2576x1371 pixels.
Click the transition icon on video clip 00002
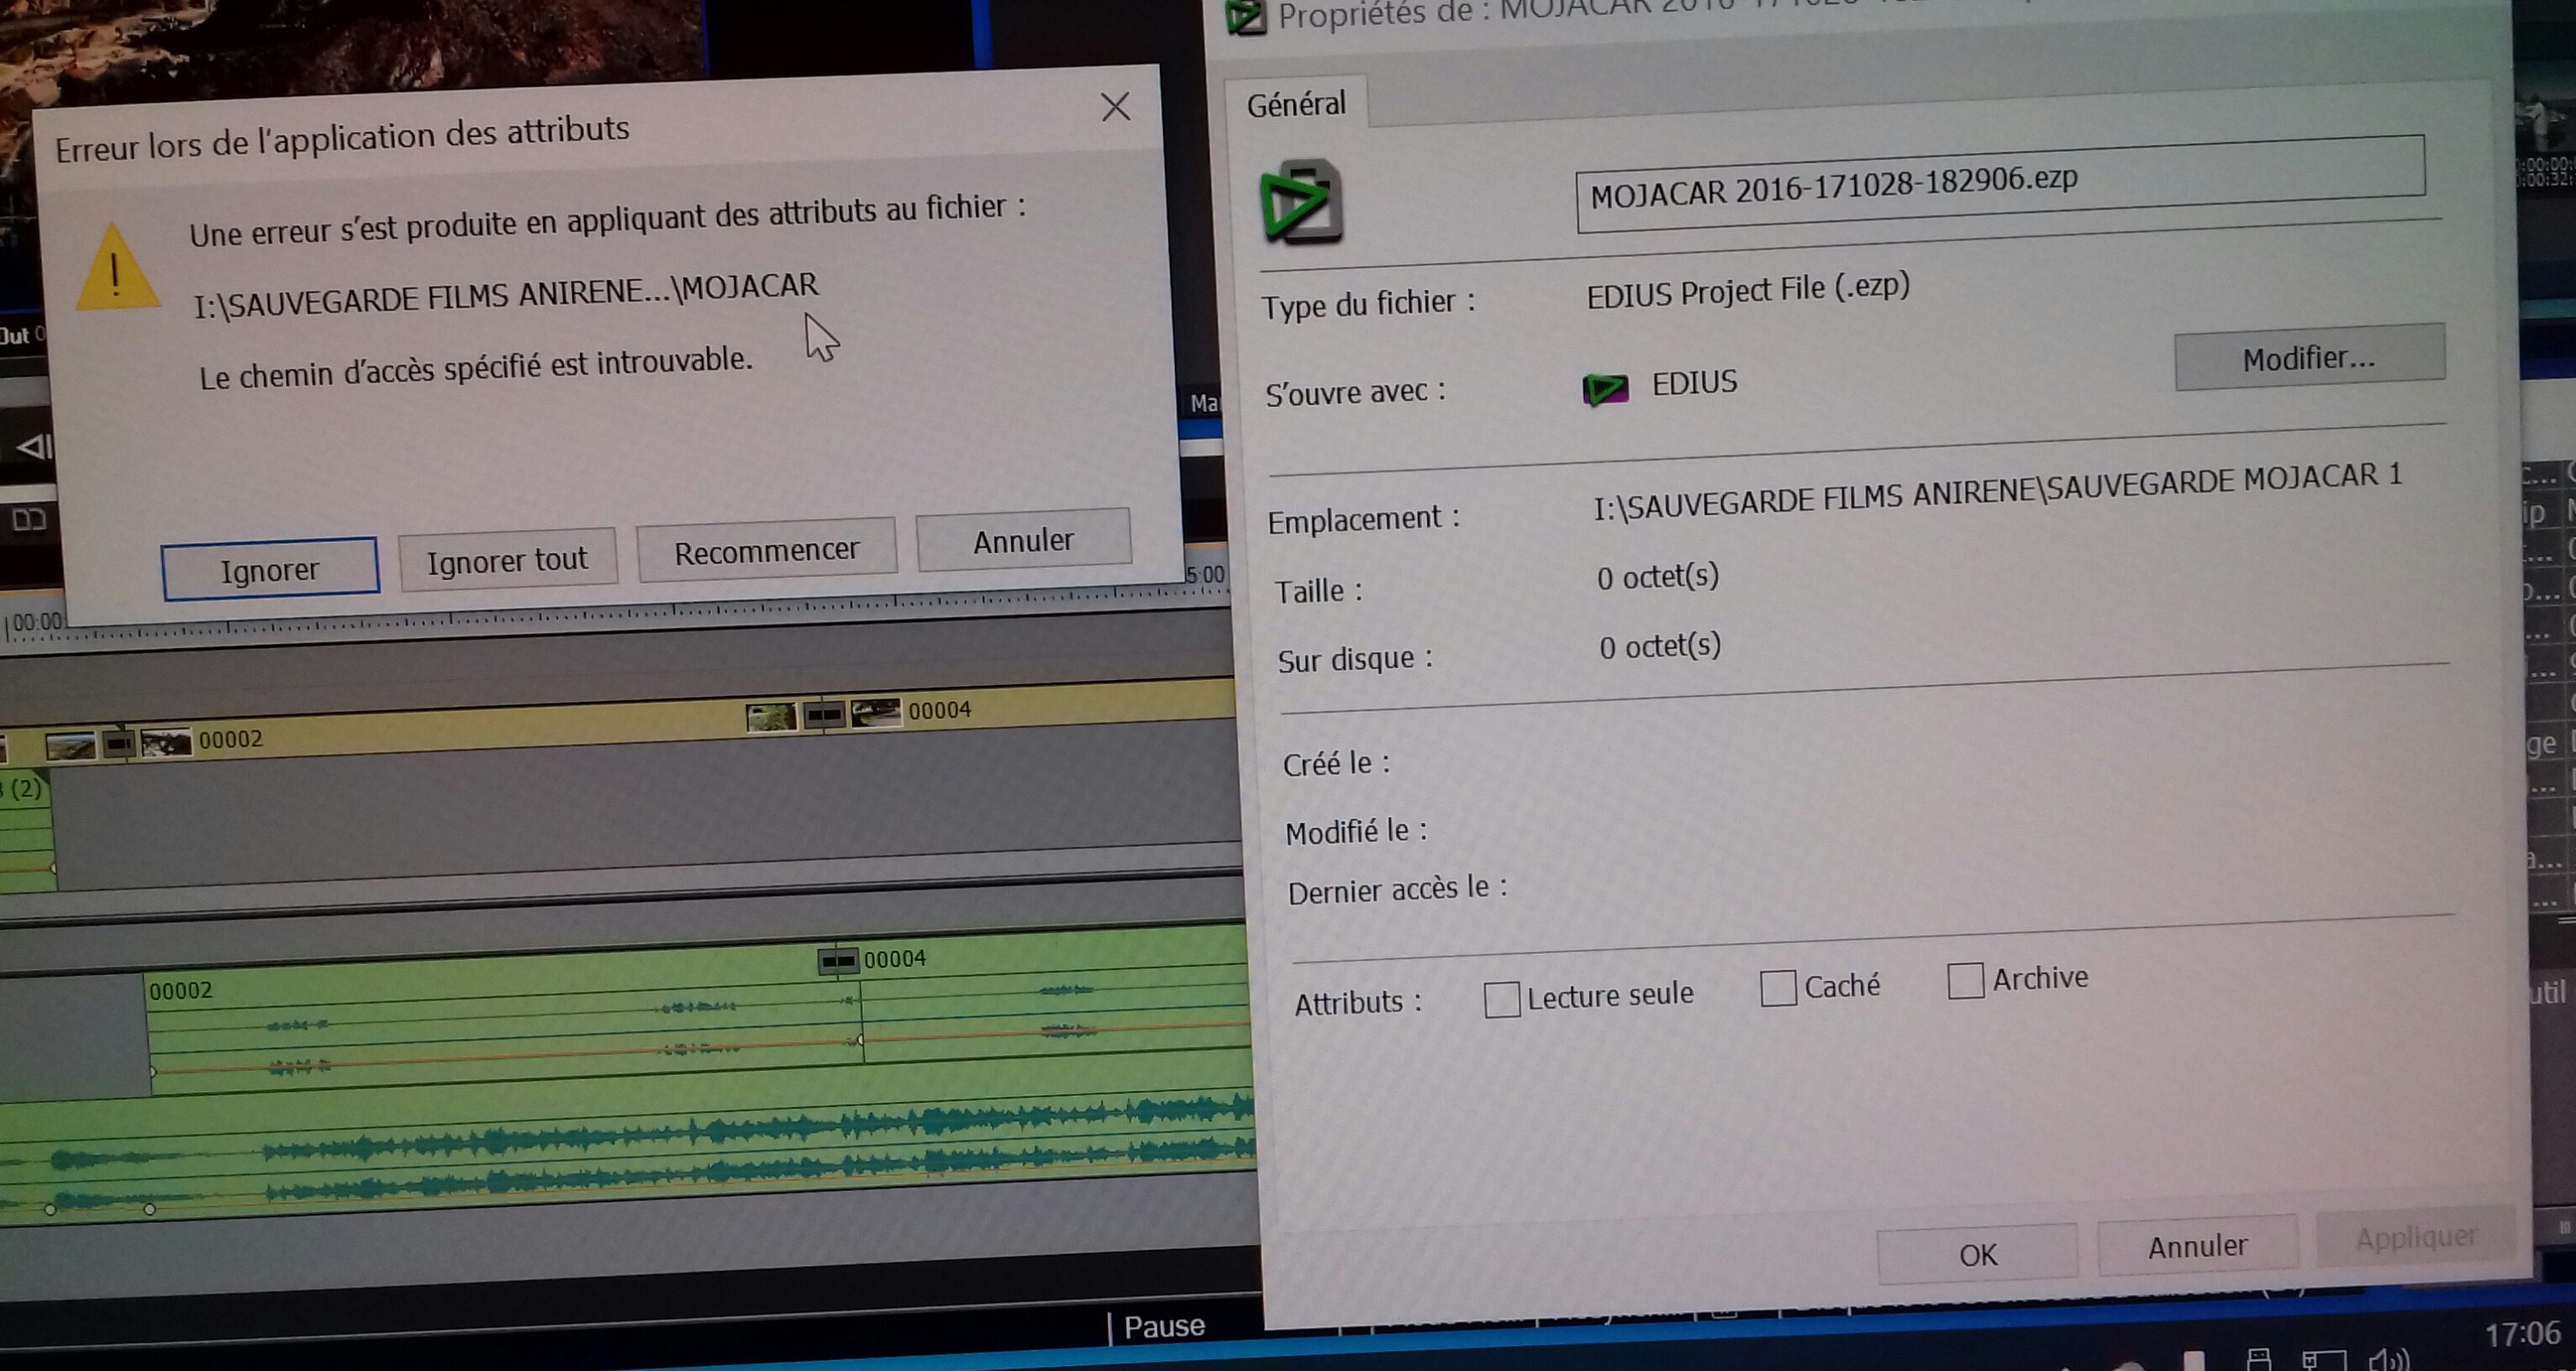(119, 744)
